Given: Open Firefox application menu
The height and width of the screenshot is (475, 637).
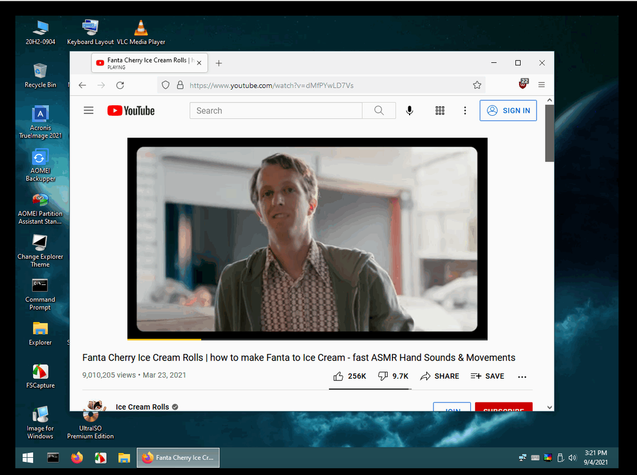Looking at the screenshot, I should [541, 85].
